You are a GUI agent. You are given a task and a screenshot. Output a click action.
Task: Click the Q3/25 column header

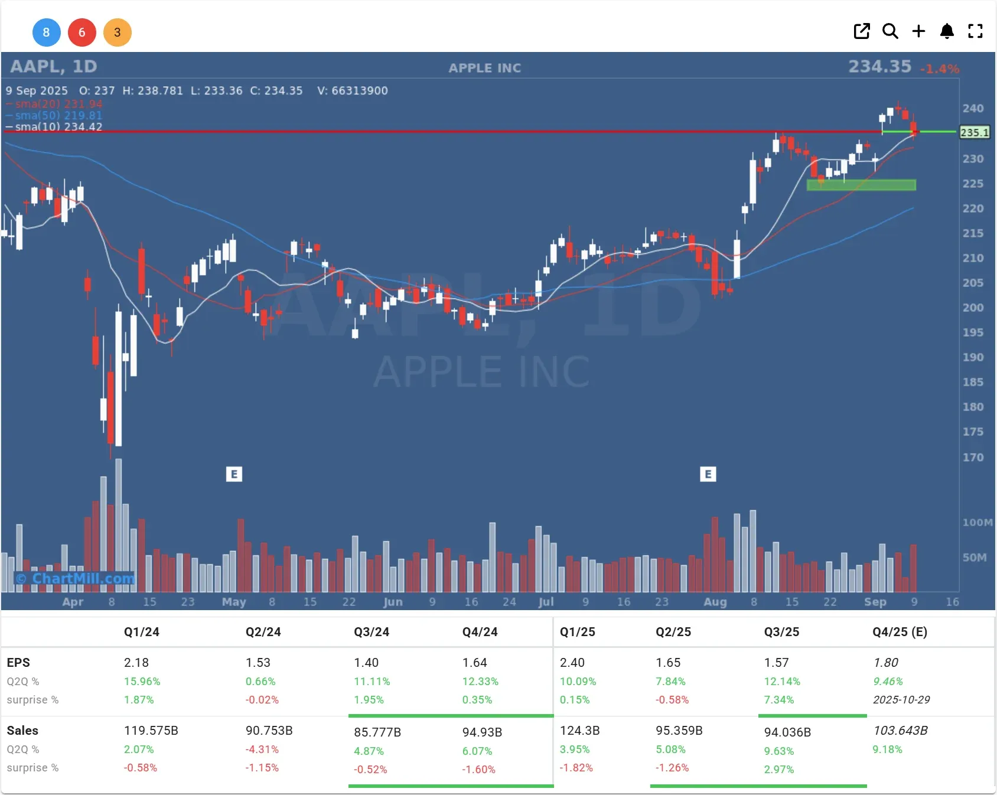point(782,632)
